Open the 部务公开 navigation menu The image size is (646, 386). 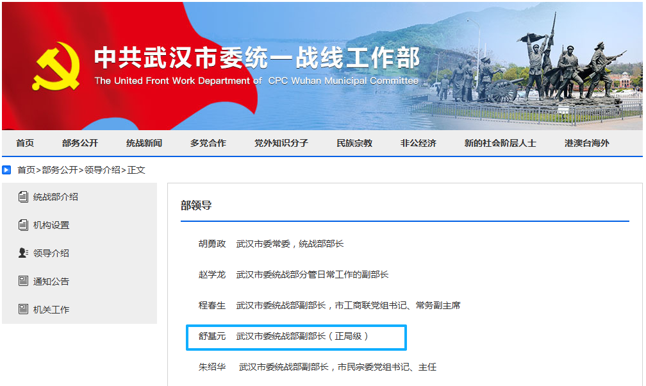coord(80,143)
